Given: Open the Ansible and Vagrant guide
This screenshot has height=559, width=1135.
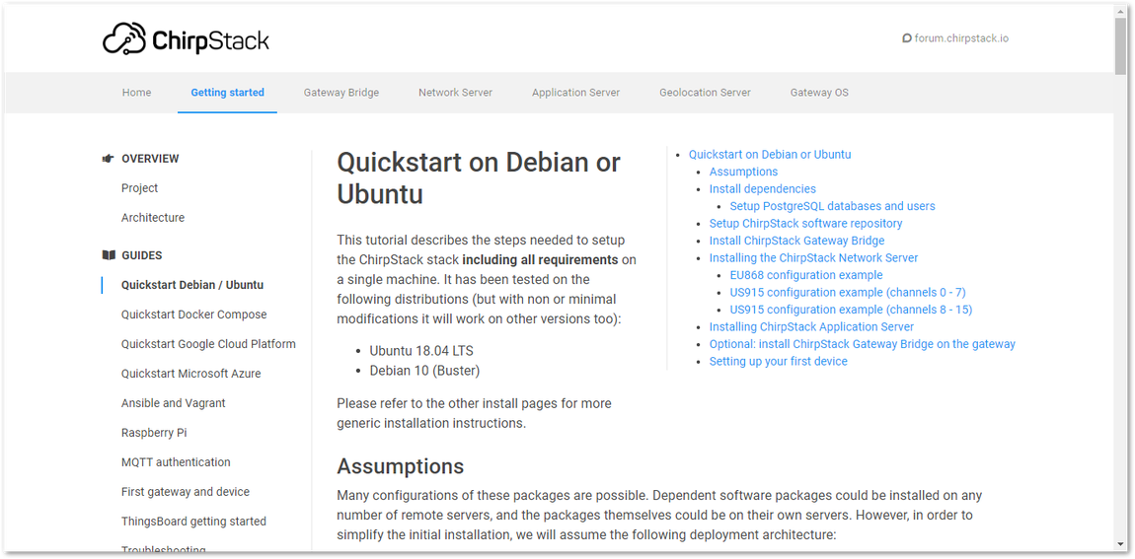Looking at the screenshot, I should click(x=173, y=403).
